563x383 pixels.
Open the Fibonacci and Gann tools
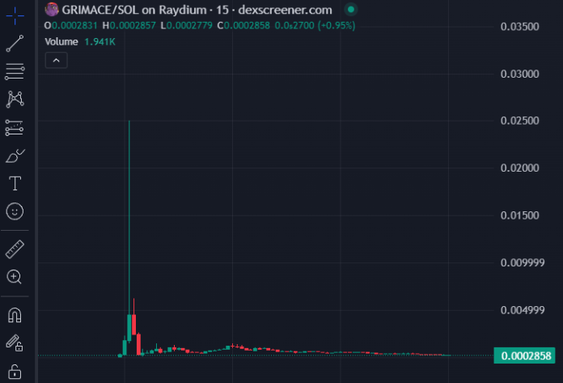[x=15, y=71]
